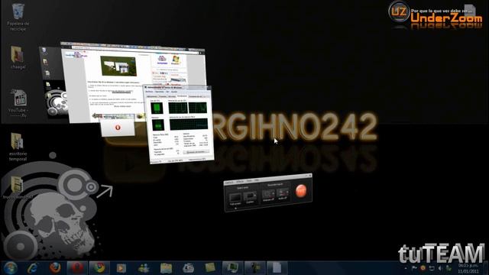The height and width of the screenshot is (275, 489).
Task: Click the network icon in system tray
Action: point(432,268)
